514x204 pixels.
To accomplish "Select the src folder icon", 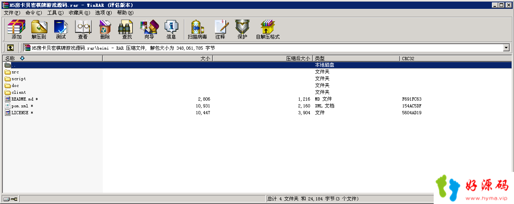I will [x=8, y=72].
